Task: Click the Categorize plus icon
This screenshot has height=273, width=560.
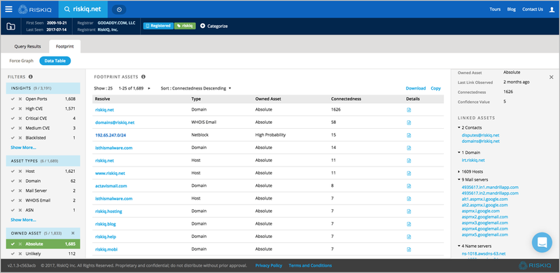Action: coord(202,26)
